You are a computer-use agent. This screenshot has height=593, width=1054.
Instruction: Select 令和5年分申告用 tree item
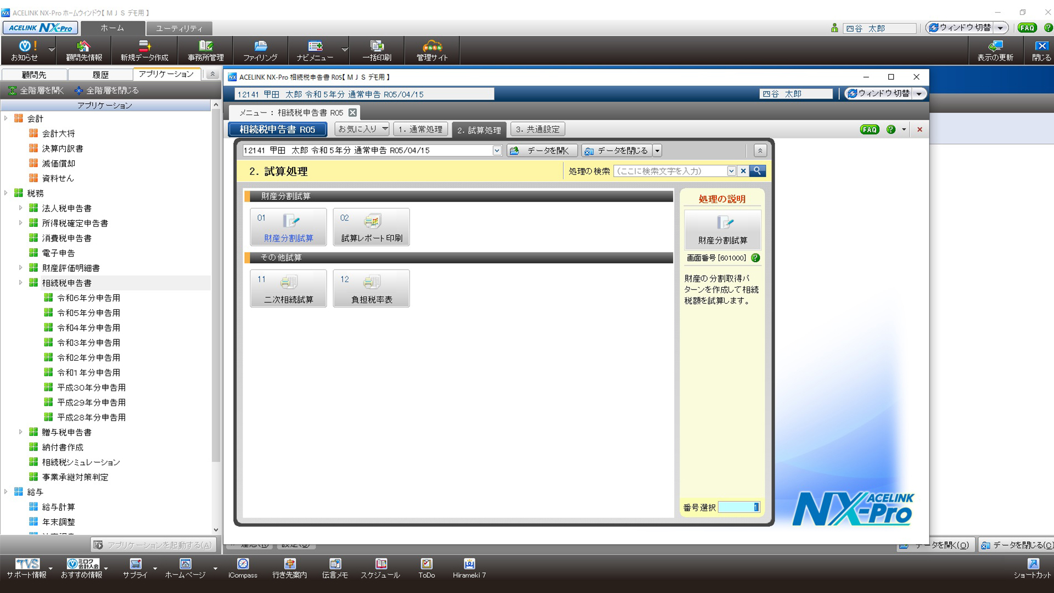88,312
